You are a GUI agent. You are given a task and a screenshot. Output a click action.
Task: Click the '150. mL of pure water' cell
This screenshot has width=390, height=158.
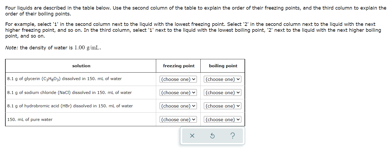(30, 120)
